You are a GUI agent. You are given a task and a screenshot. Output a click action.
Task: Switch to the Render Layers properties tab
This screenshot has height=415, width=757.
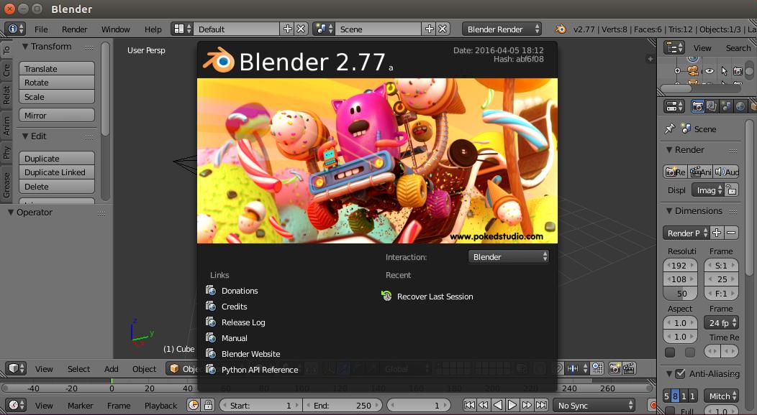pos(711,106)
